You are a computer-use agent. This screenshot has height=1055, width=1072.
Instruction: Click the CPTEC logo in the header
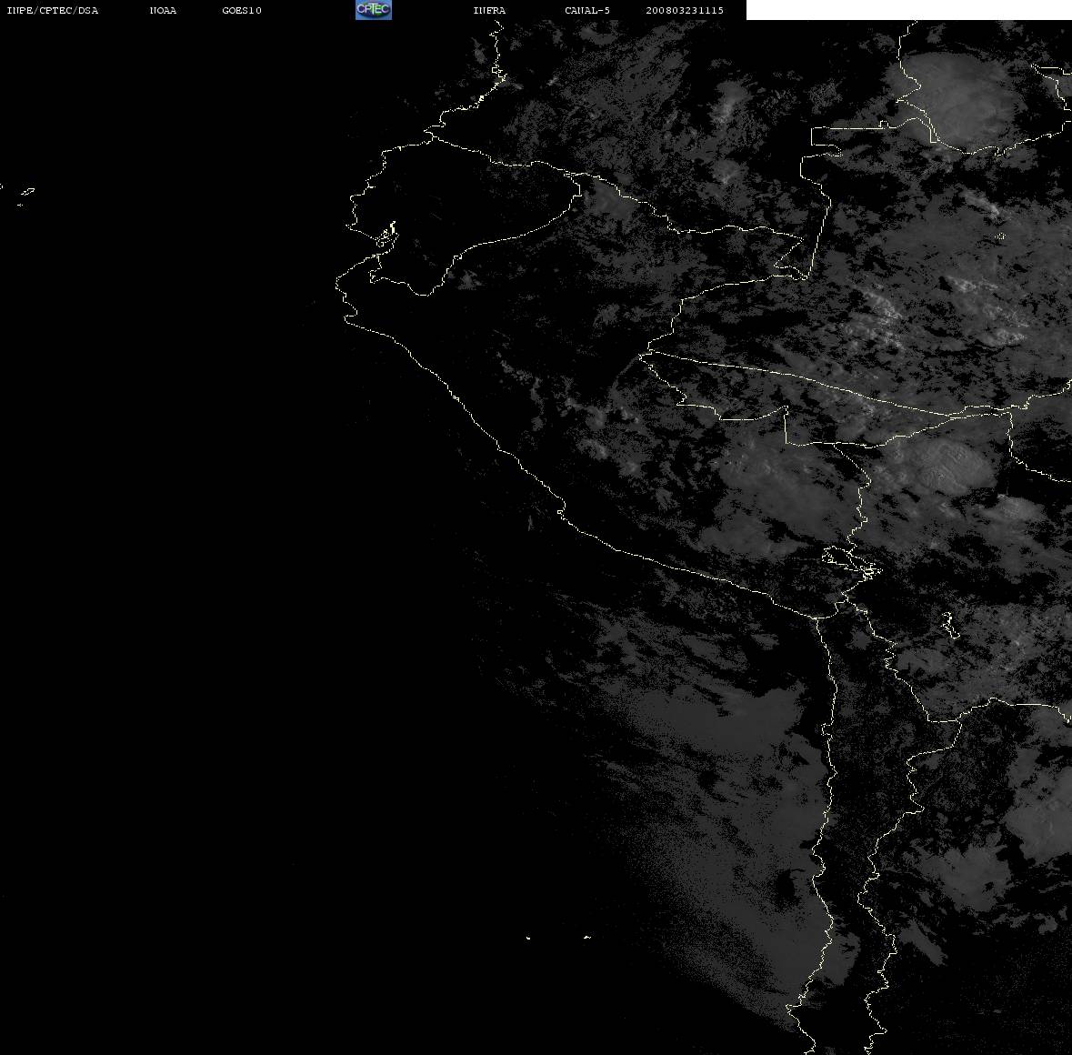point(374,10)
